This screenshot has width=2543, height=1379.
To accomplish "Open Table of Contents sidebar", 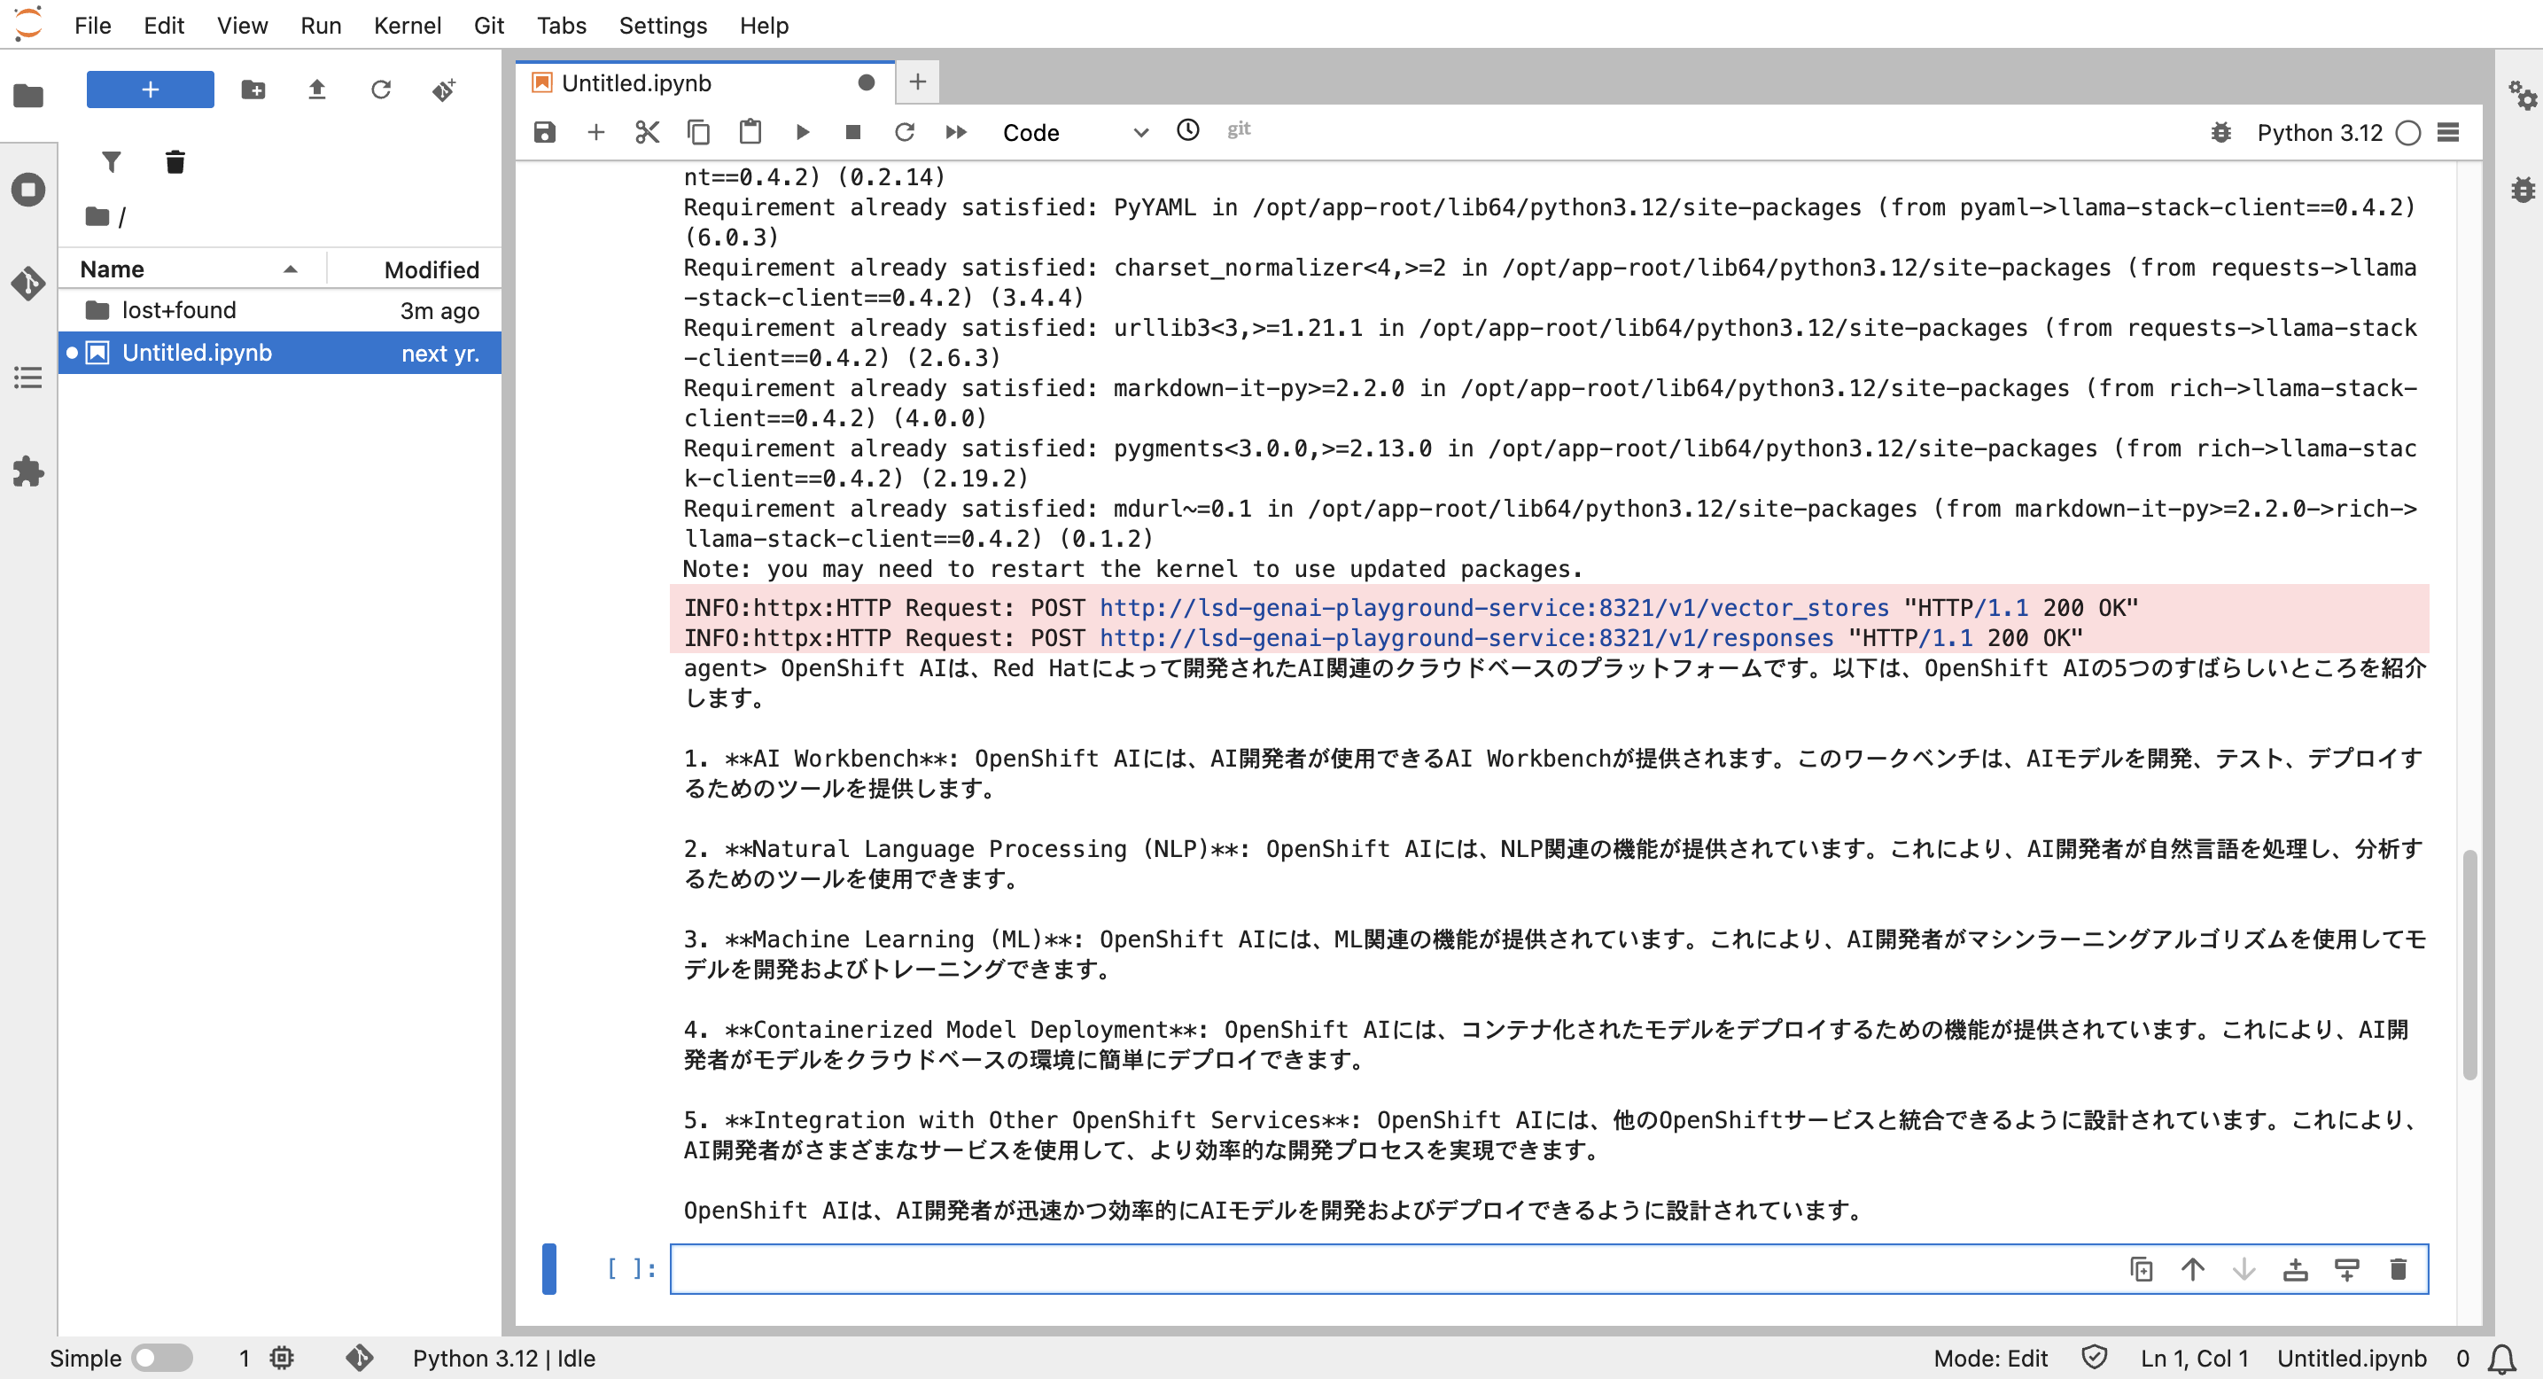I will click(x=27, y=378).
